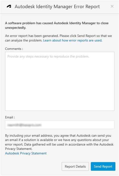Click the 'An error report has been generated' sentence
The image size is (119, 176).
click(32, 36)
